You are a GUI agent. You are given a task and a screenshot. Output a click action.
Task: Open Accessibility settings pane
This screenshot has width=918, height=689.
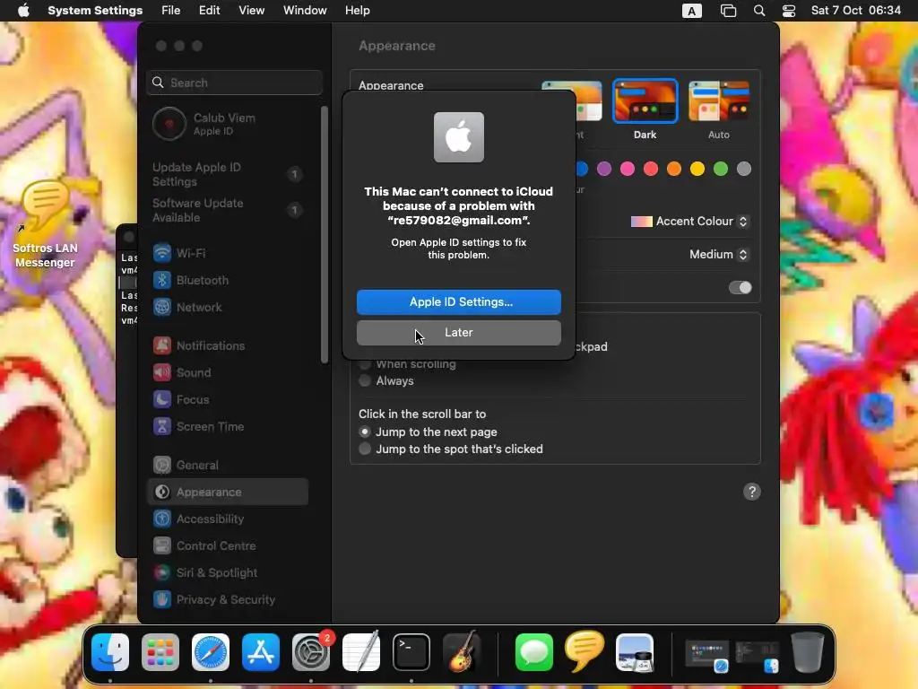pos(227,519)
